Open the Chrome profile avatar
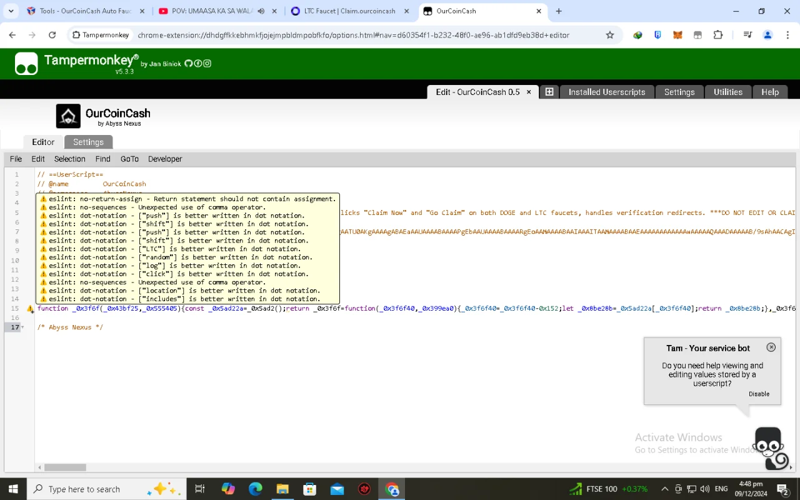800x500 pixels. tap(767, 35)
